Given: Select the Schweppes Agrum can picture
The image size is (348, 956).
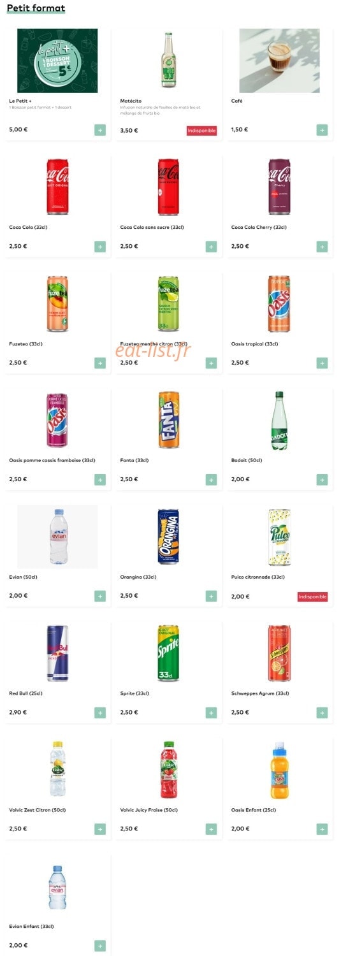Looking at the screenshot, I should [279, 653].
